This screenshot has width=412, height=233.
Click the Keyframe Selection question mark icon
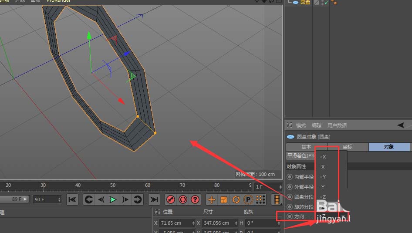click(195, 199)
